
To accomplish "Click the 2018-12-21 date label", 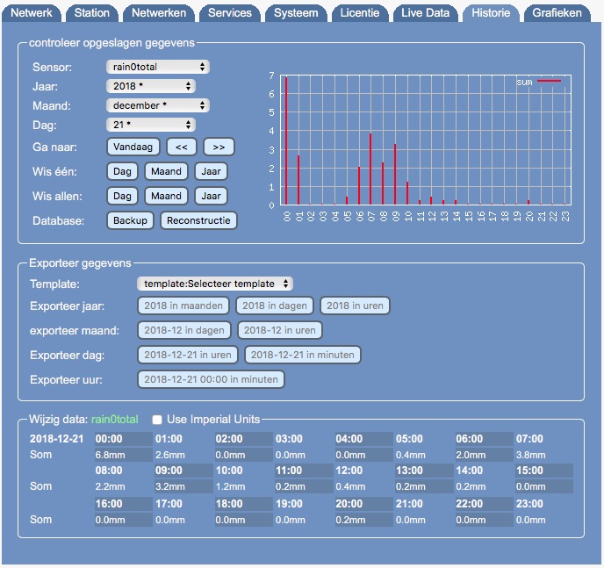I will coord(56,439).
